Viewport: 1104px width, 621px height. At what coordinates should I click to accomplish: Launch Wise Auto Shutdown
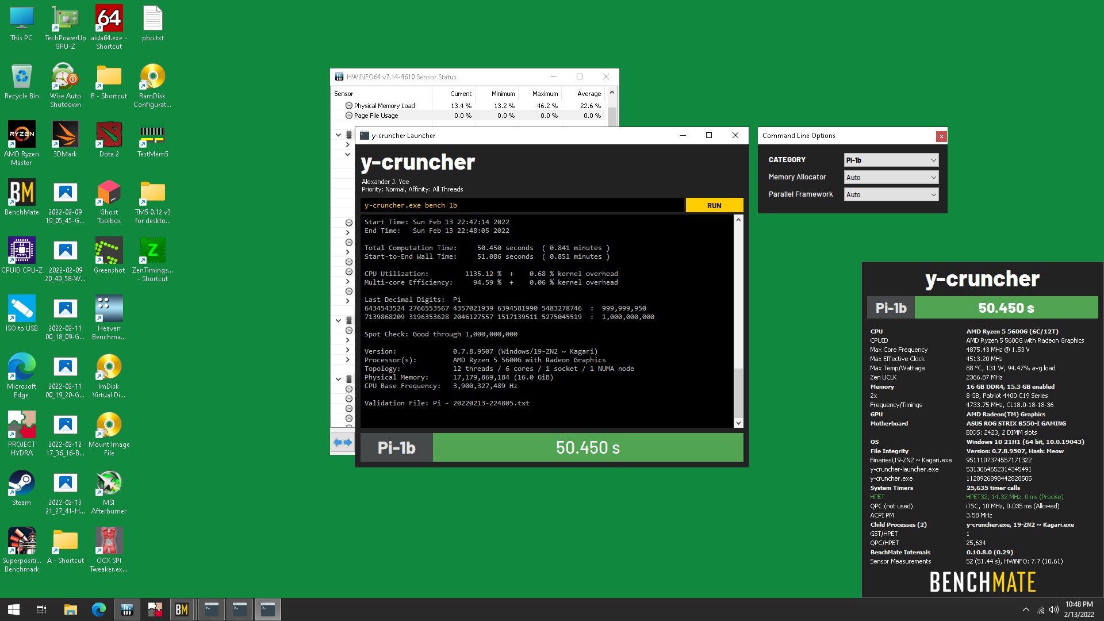[x=65, y=86]
